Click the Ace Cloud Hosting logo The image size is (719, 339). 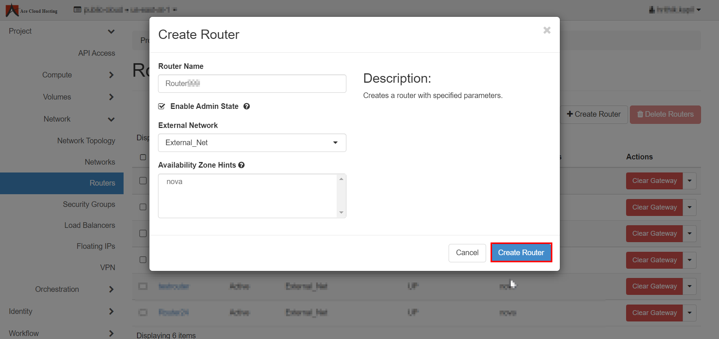31,10
